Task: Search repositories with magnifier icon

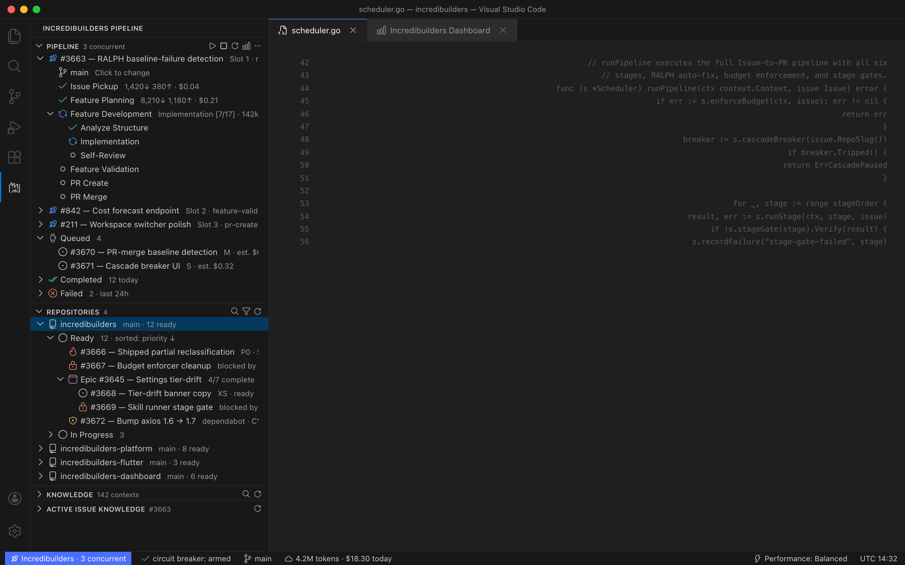Action: pyautogui.click(x=235, y=311)
